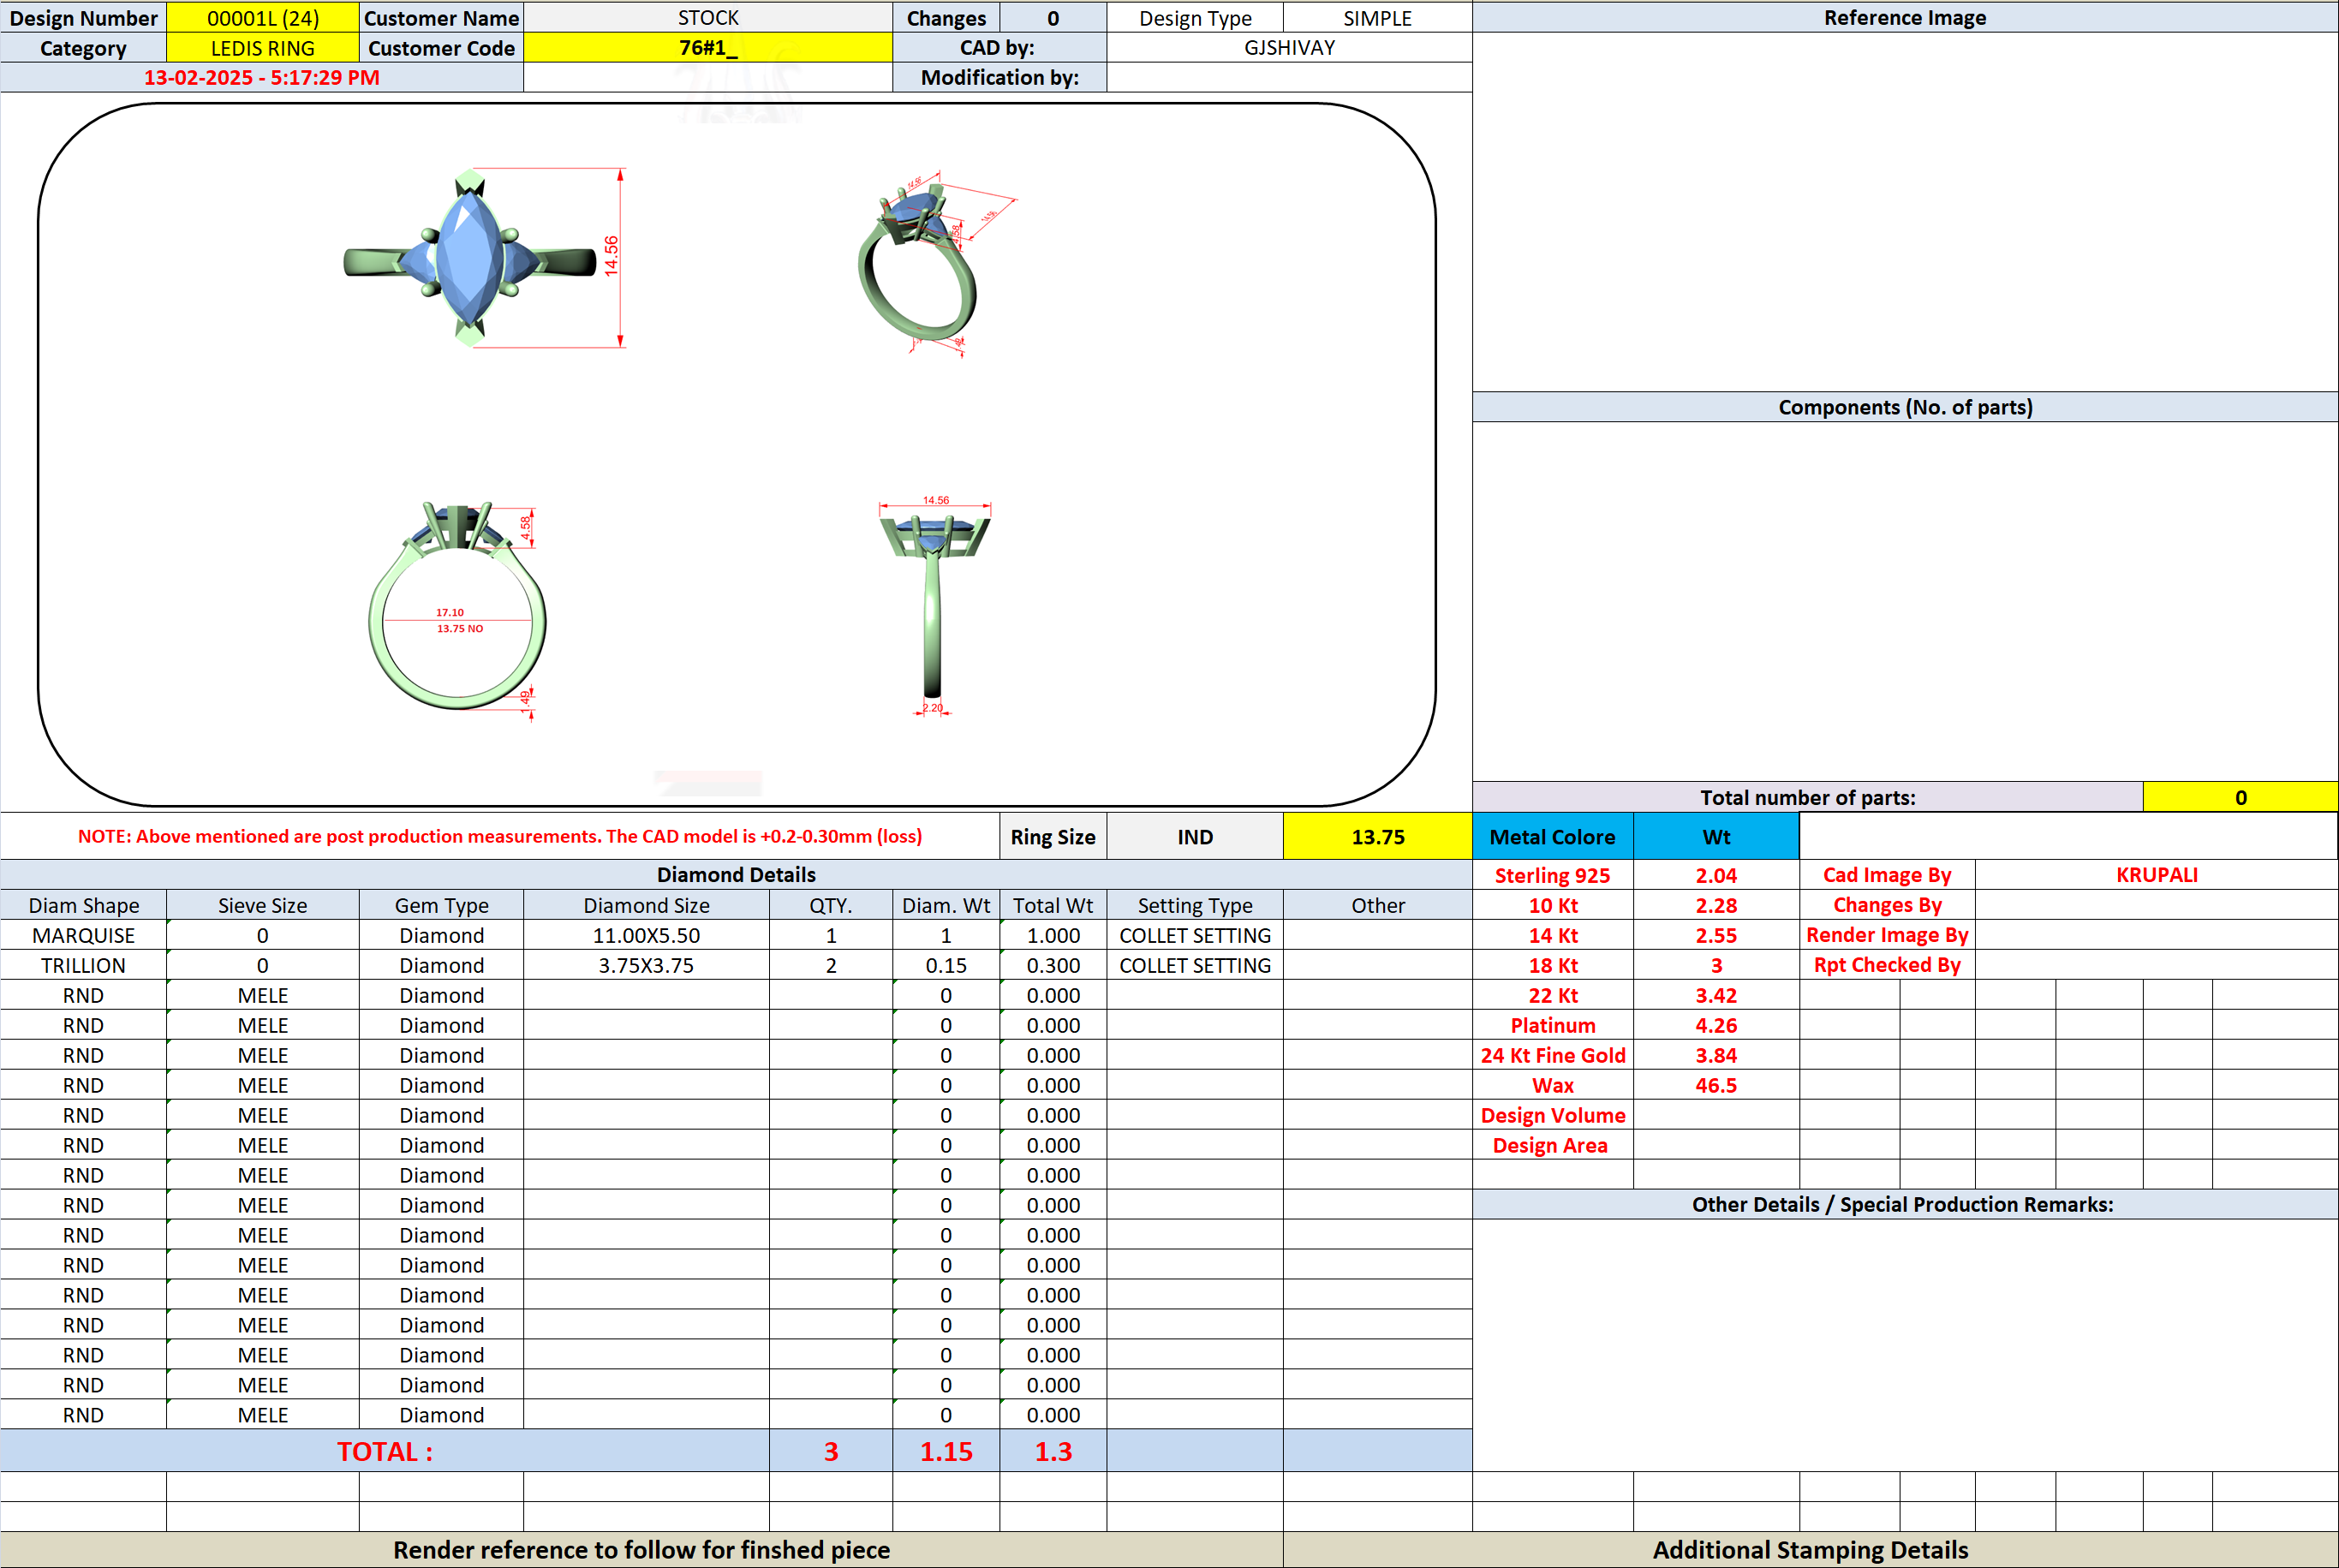Image resolution: width=2339 pixels, height=1568 pixels.
Task: Select the TOTAL : label cell
Action: point(385,1451)
